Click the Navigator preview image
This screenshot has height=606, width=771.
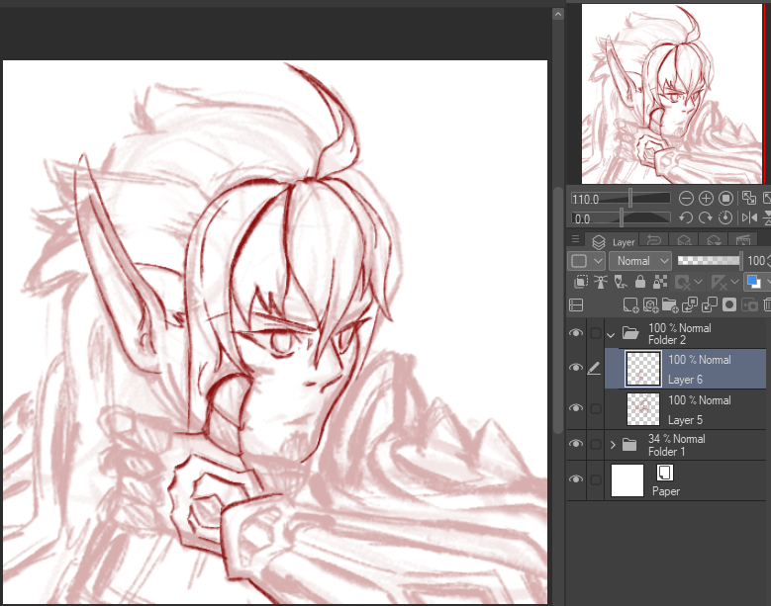coord(672,94)
